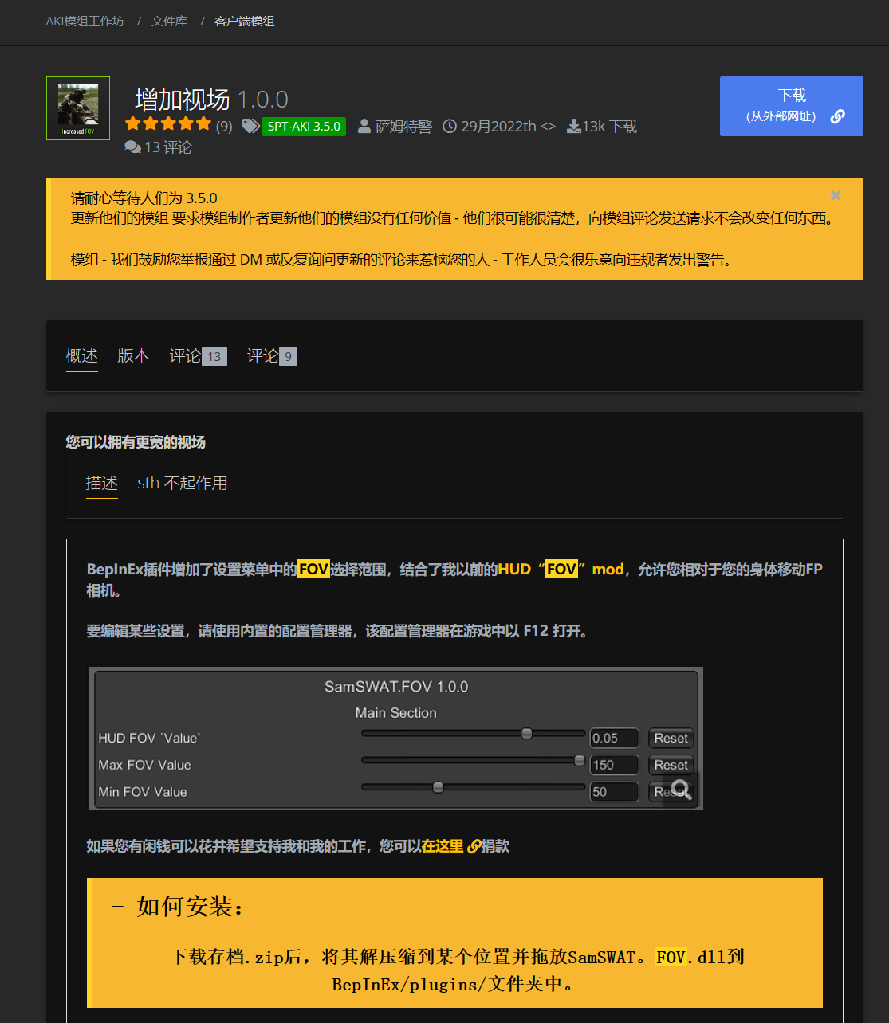Click the tags icon beside SPT-AKI label
Image resolution: width=889 pixels, height=1023 pixels.
(x=250, y=126)
